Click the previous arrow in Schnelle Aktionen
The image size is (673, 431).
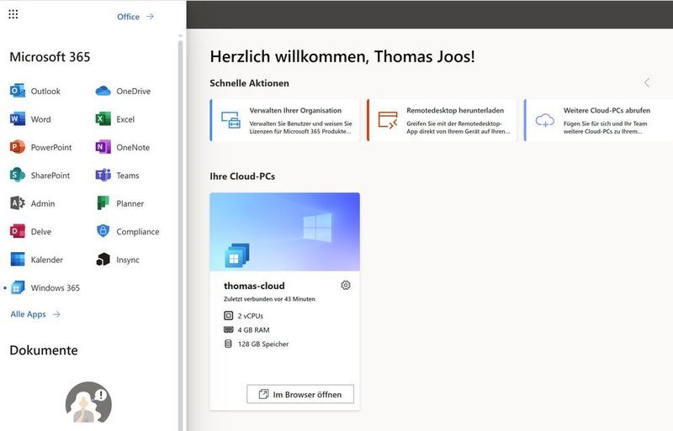tap(647, 83)
